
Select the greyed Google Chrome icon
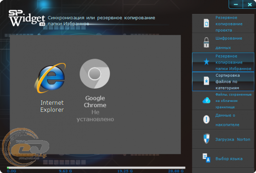tap(95, 74)
